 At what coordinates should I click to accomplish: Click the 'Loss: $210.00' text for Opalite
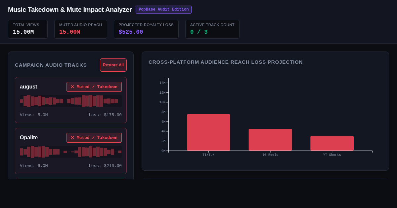click(x=105, y=166)
